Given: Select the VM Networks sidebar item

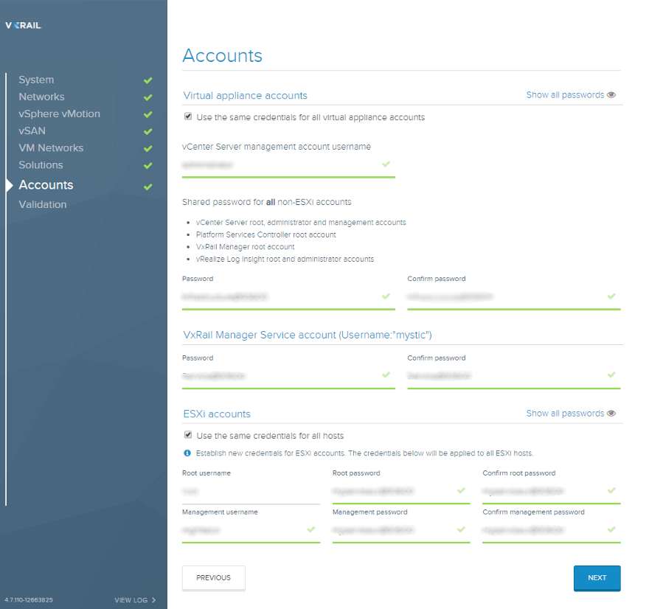Looking at the screenshot, I should point(51,147).
